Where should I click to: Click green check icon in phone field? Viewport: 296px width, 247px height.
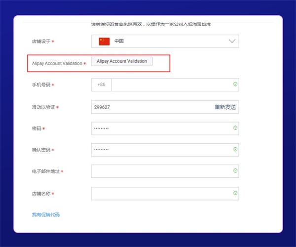235,84
